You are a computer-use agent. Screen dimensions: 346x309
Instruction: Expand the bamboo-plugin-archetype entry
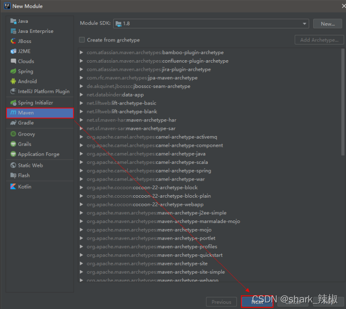pos(81,53)
